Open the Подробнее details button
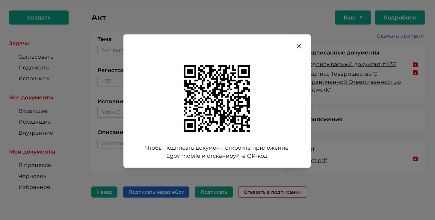The height and width of the screenshot is (220, 435). pyautogui.click(x=399, y=18)
